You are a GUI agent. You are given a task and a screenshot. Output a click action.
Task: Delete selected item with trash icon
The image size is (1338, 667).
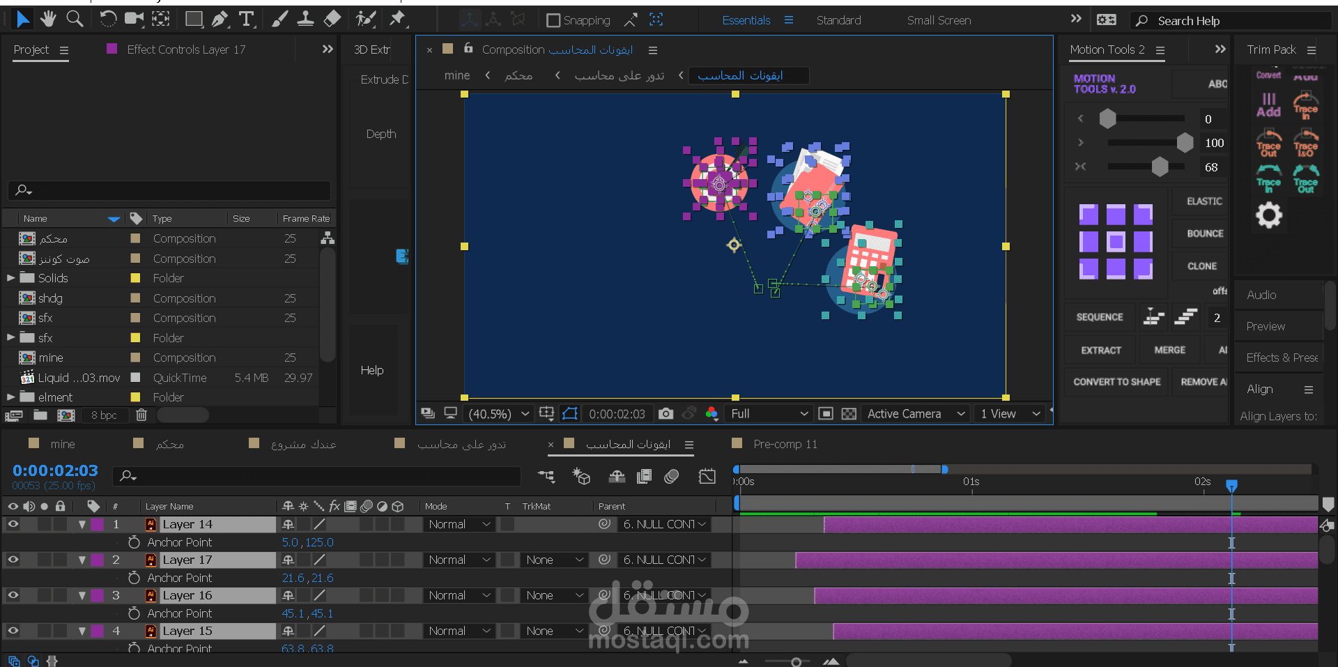click(141, 415)
